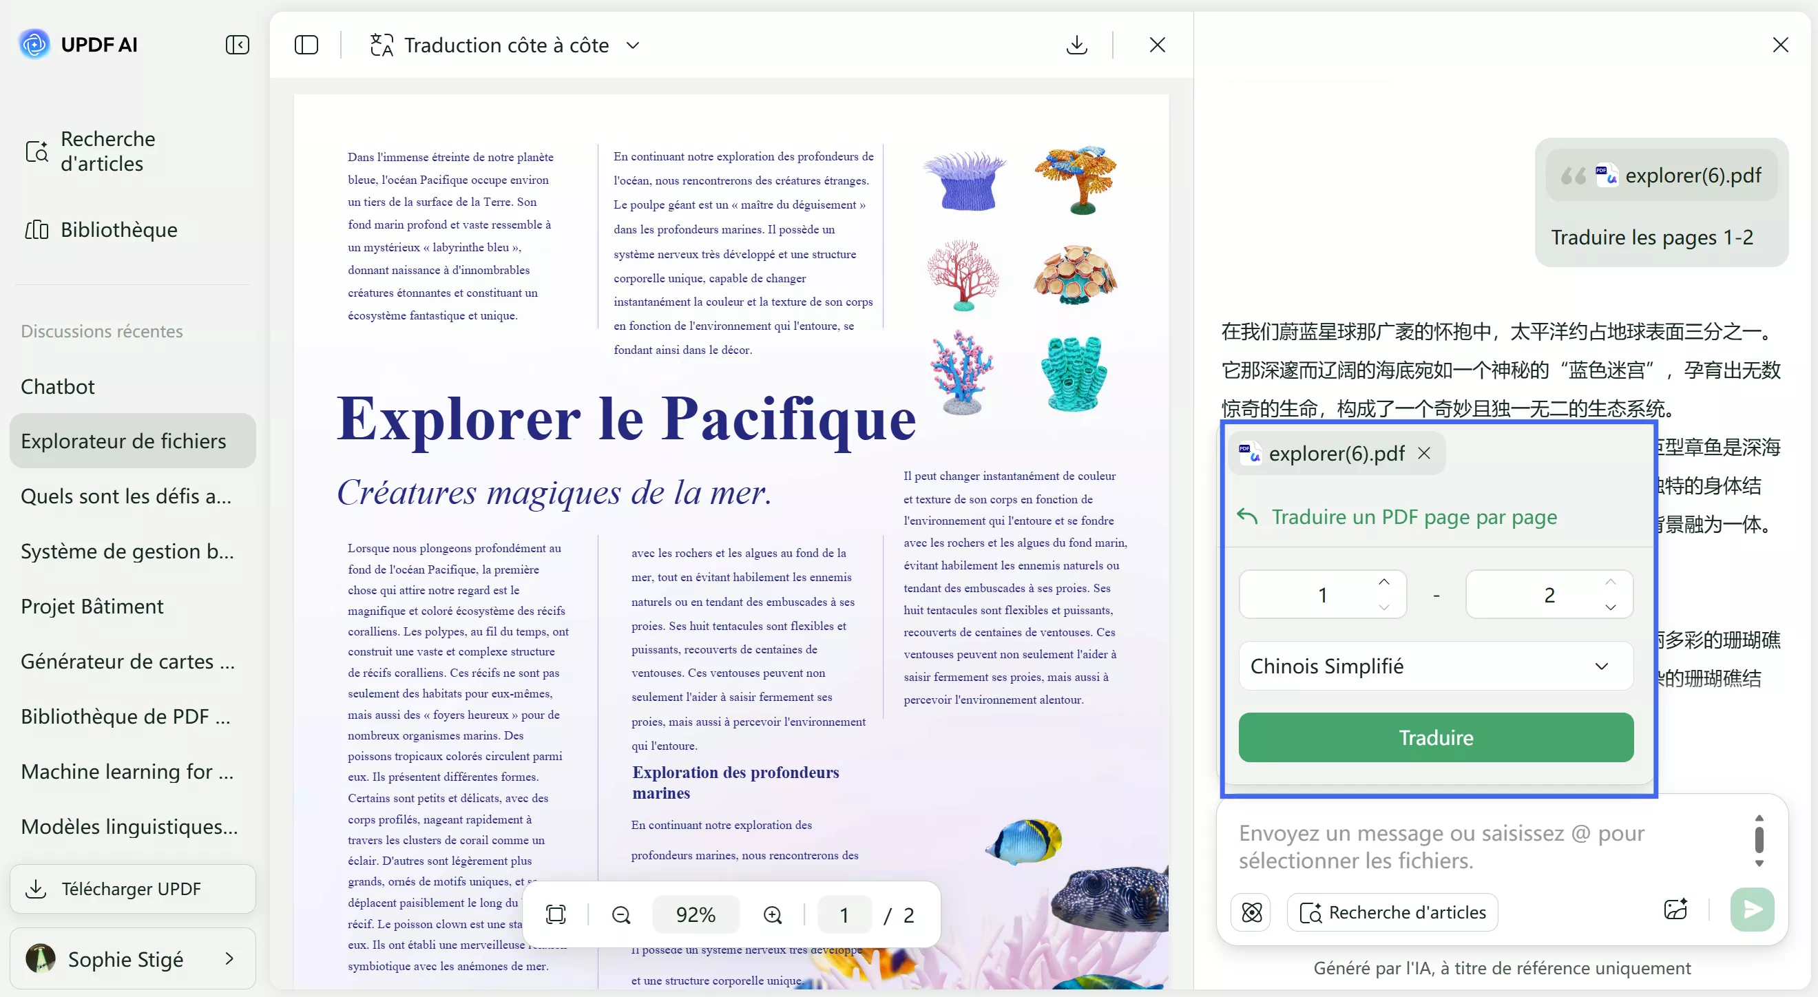The width and height of the screenshot is (1818, 997).
Task: Select the Chatbot recent discussion
Action: click(57, 386)
